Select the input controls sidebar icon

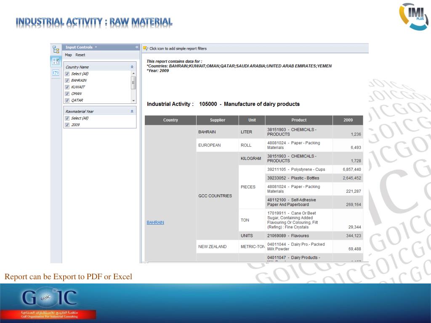[x=56, y=62]
